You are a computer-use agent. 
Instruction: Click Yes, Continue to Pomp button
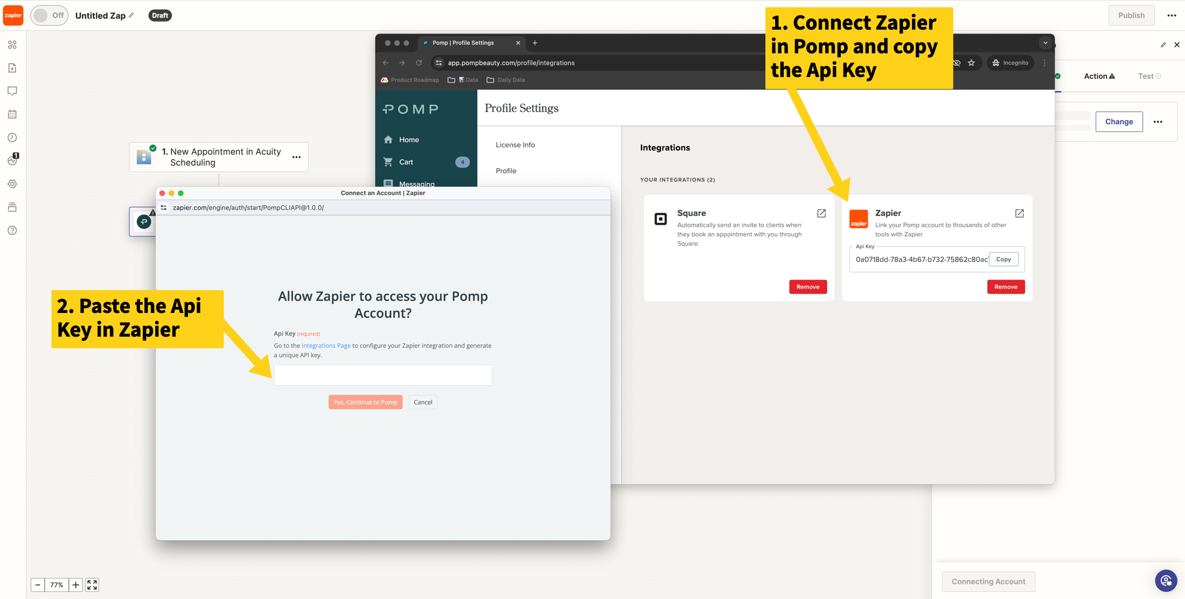click(365, 402)
